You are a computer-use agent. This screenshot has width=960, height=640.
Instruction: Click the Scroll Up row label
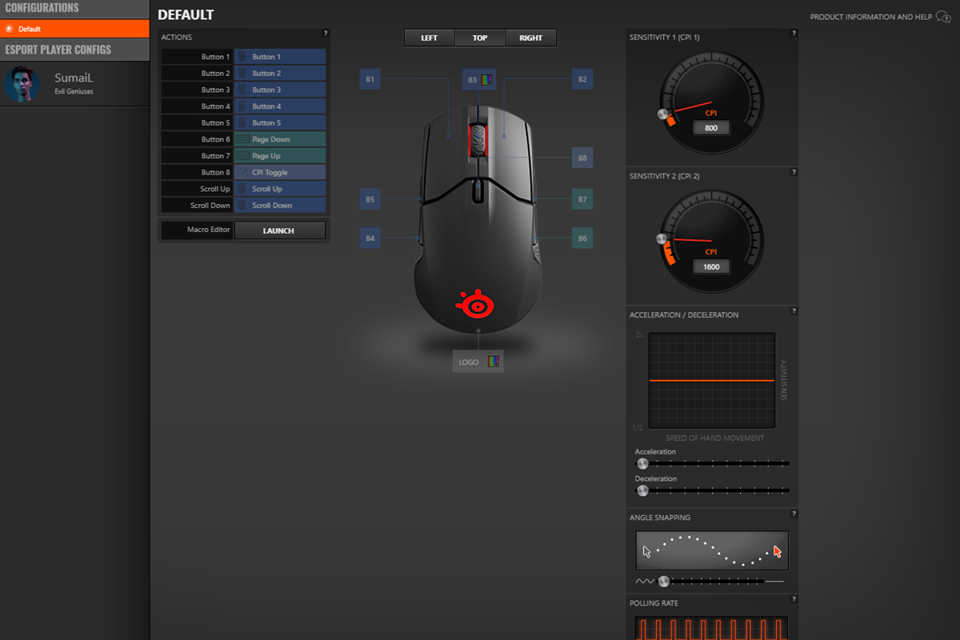coord(197,189)
